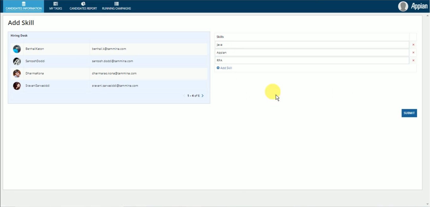Viewport: 430px width, 207px height.
Task: Click SantoshDoddi's profile photo
Action: click(17, 61)
